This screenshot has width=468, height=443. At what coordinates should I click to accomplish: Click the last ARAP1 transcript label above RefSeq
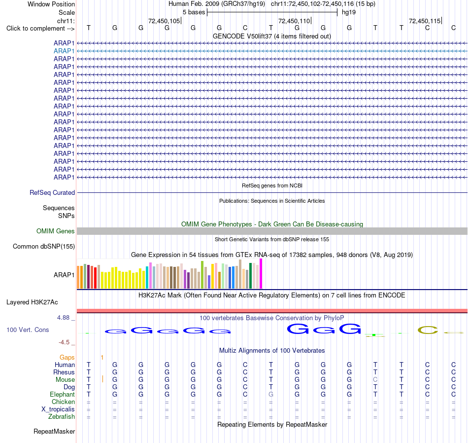[64, 177]
